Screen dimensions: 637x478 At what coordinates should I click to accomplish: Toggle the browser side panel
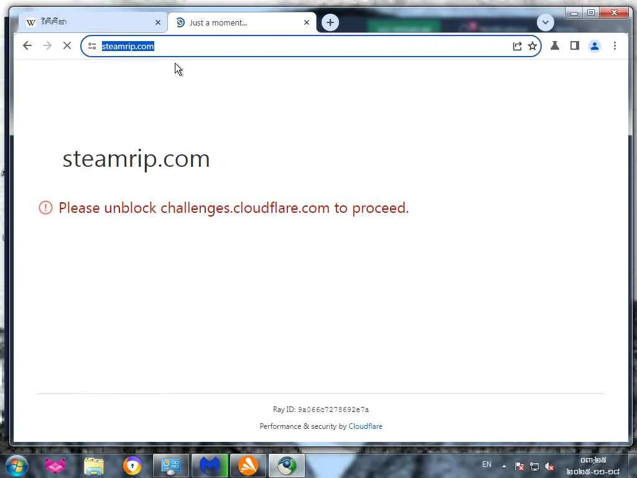tap(574, 46)
